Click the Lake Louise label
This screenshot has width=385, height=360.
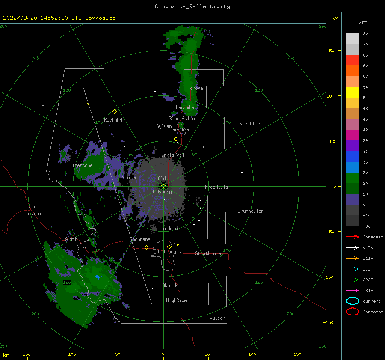tap(33, 210)
